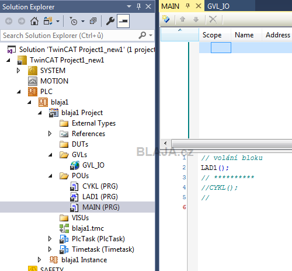Click the Insert variable icon in declaration toolbar
This screenshot has height=271, width=292.
(x=166, y=19)
